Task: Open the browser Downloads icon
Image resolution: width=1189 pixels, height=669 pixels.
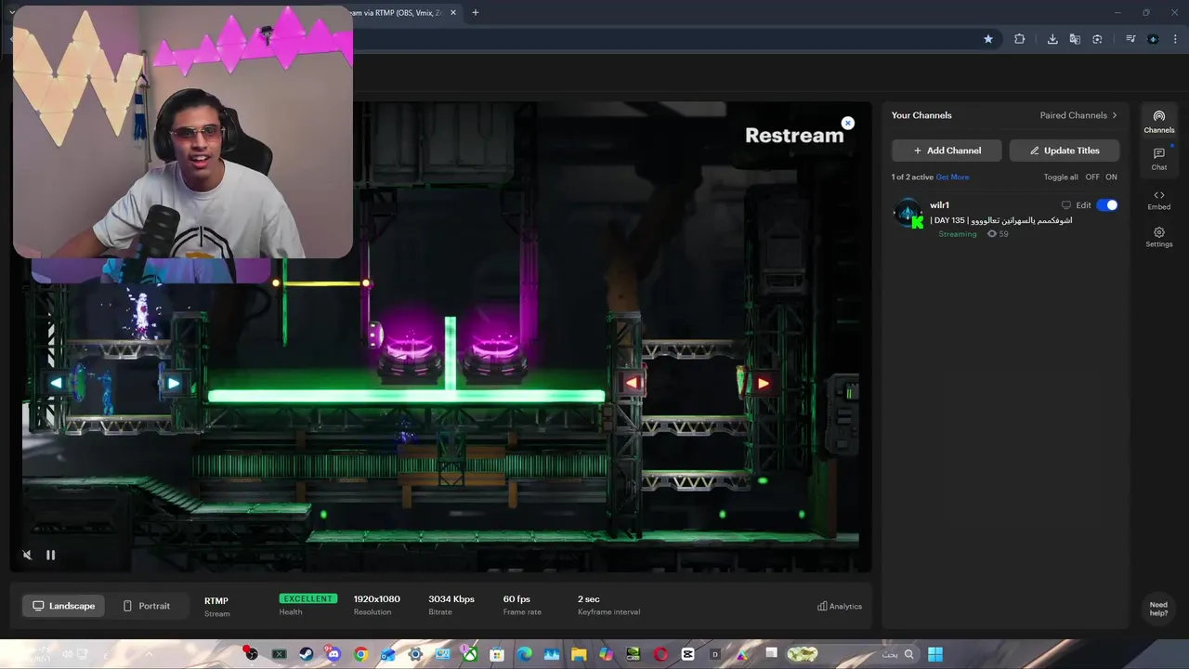Action: tap(1052, 39)
